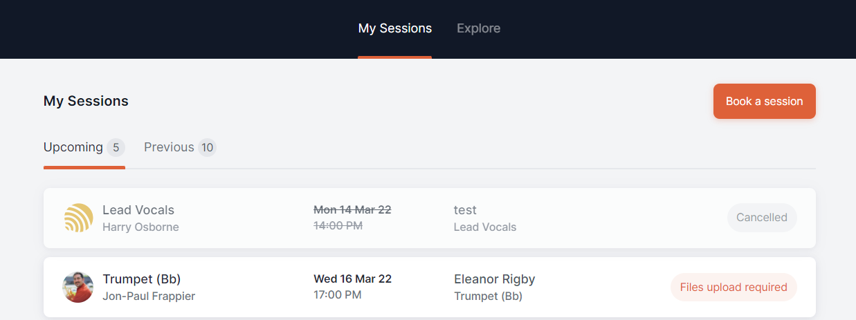Click the Jon-Paul Frappier name
This screenshot has height=320, width=856.
click(149, 297)
